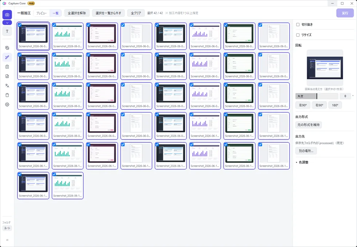
Task: Expand the capture mode dropdown under camera
Action: pos(7,23)
